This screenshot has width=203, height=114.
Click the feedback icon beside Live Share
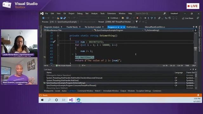tap(198, 18)
